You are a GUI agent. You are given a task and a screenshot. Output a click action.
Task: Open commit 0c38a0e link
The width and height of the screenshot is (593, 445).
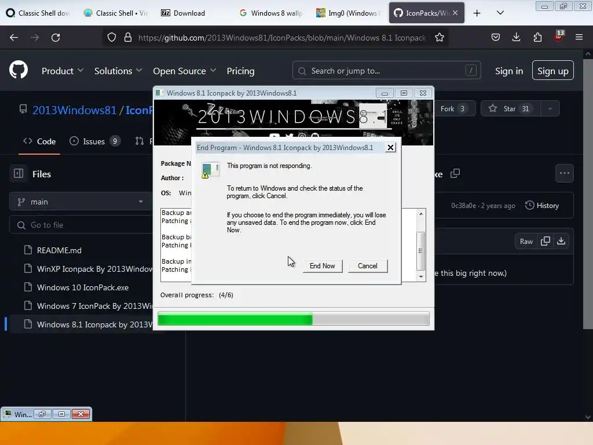point(464,206)
